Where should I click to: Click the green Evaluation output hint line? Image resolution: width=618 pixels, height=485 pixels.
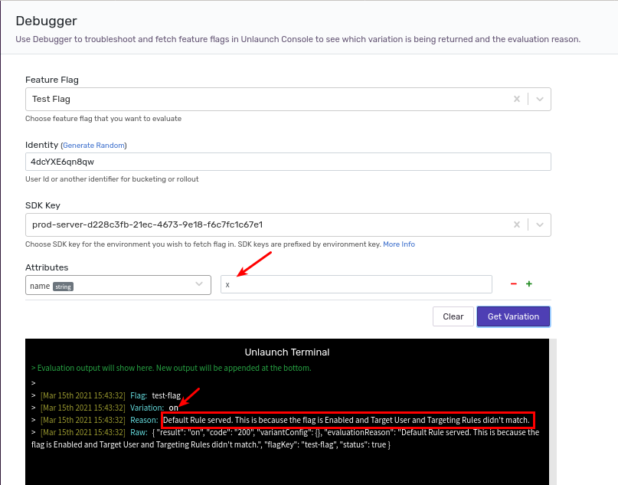[x=172, y=368]
